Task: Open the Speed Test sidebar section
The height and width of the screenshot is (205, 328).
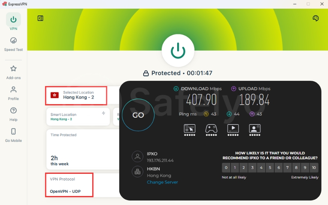Action: coord(14,44)
